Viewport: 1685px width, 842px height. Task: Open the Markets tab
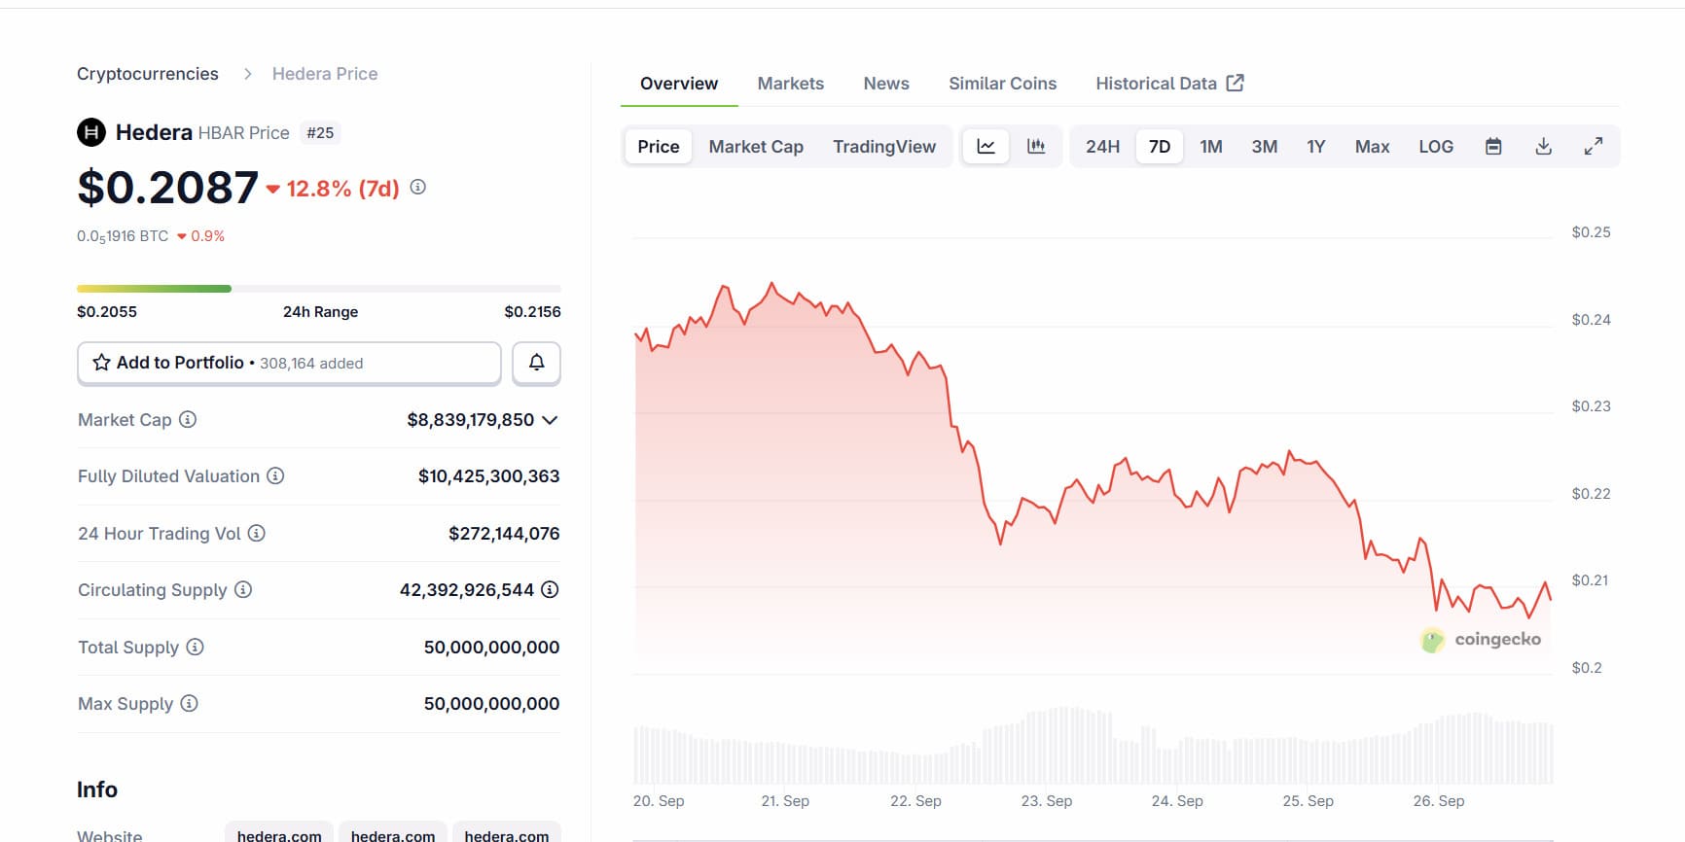click(791, 84)
